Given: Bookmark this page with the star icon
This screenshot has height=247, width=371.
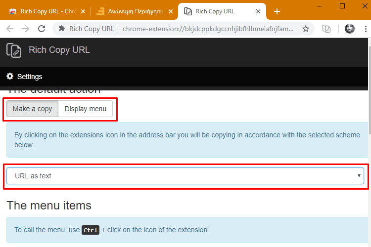Looking at the screenshot, I should click(x=306, y=29).
